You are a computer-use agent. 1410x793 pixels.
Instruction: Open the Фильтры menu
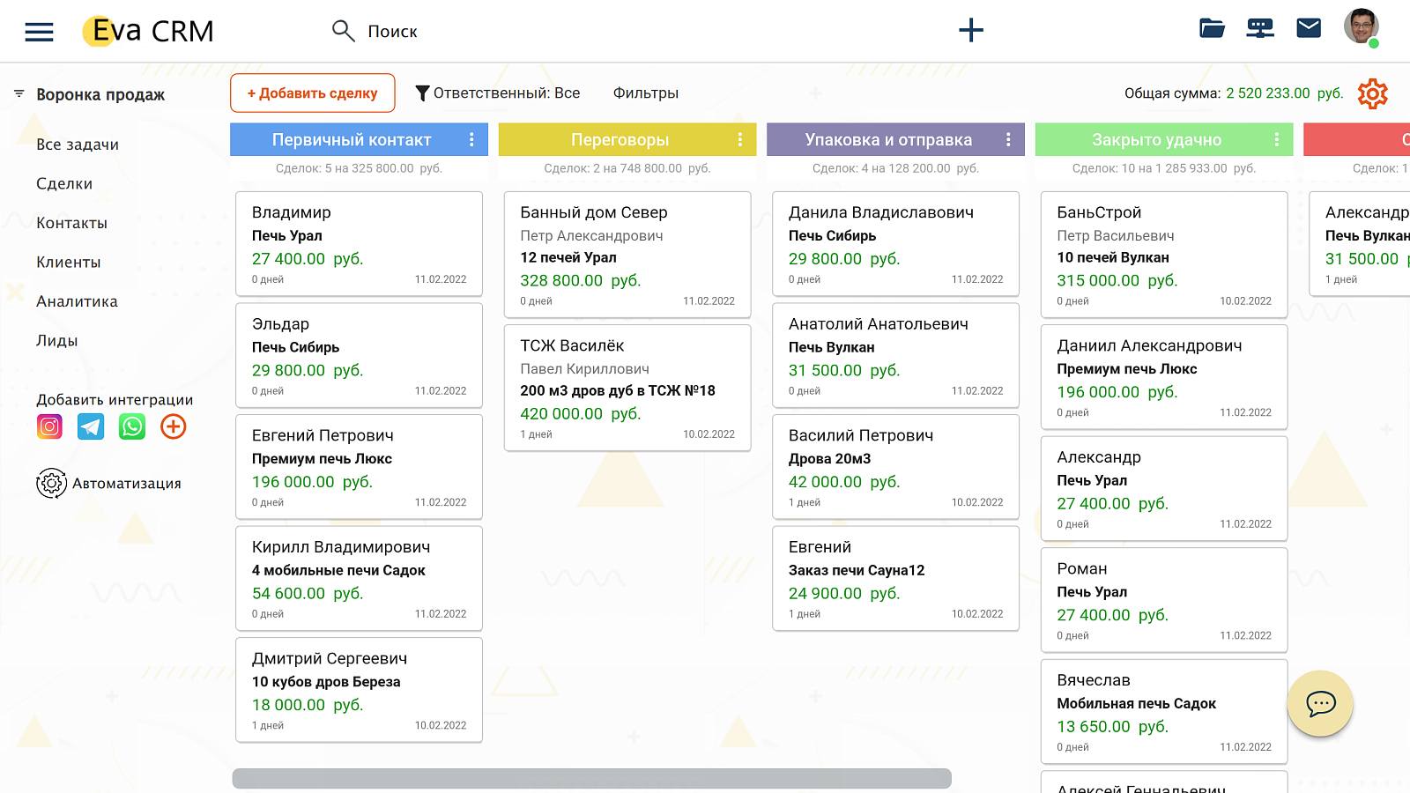pyautogui.click(x=646, y=93)
